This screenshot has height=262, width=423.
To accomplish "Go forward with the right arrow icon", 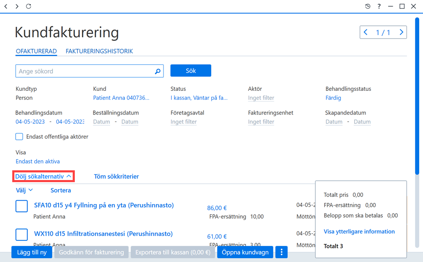I will (x=17, y=6).
